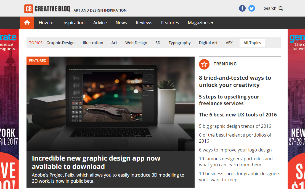Click the 6 best new UX tools headline

click(x=238, y=115)
